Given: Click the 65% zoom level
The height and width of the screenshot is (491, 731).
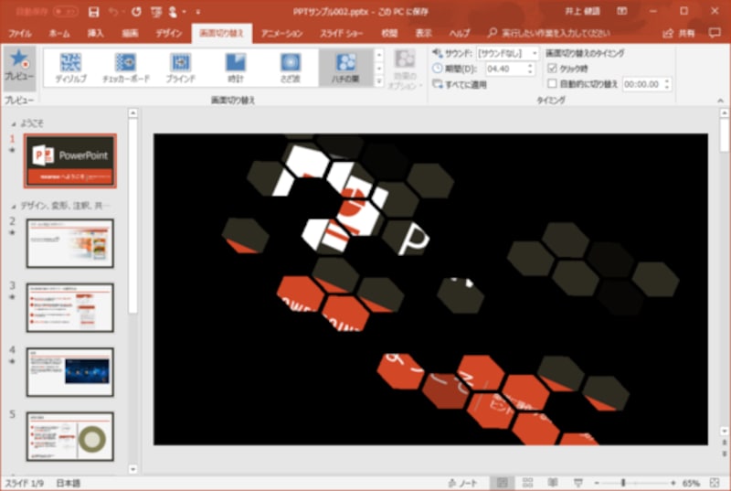Looking at the screenshot, I should coord(691,483).
